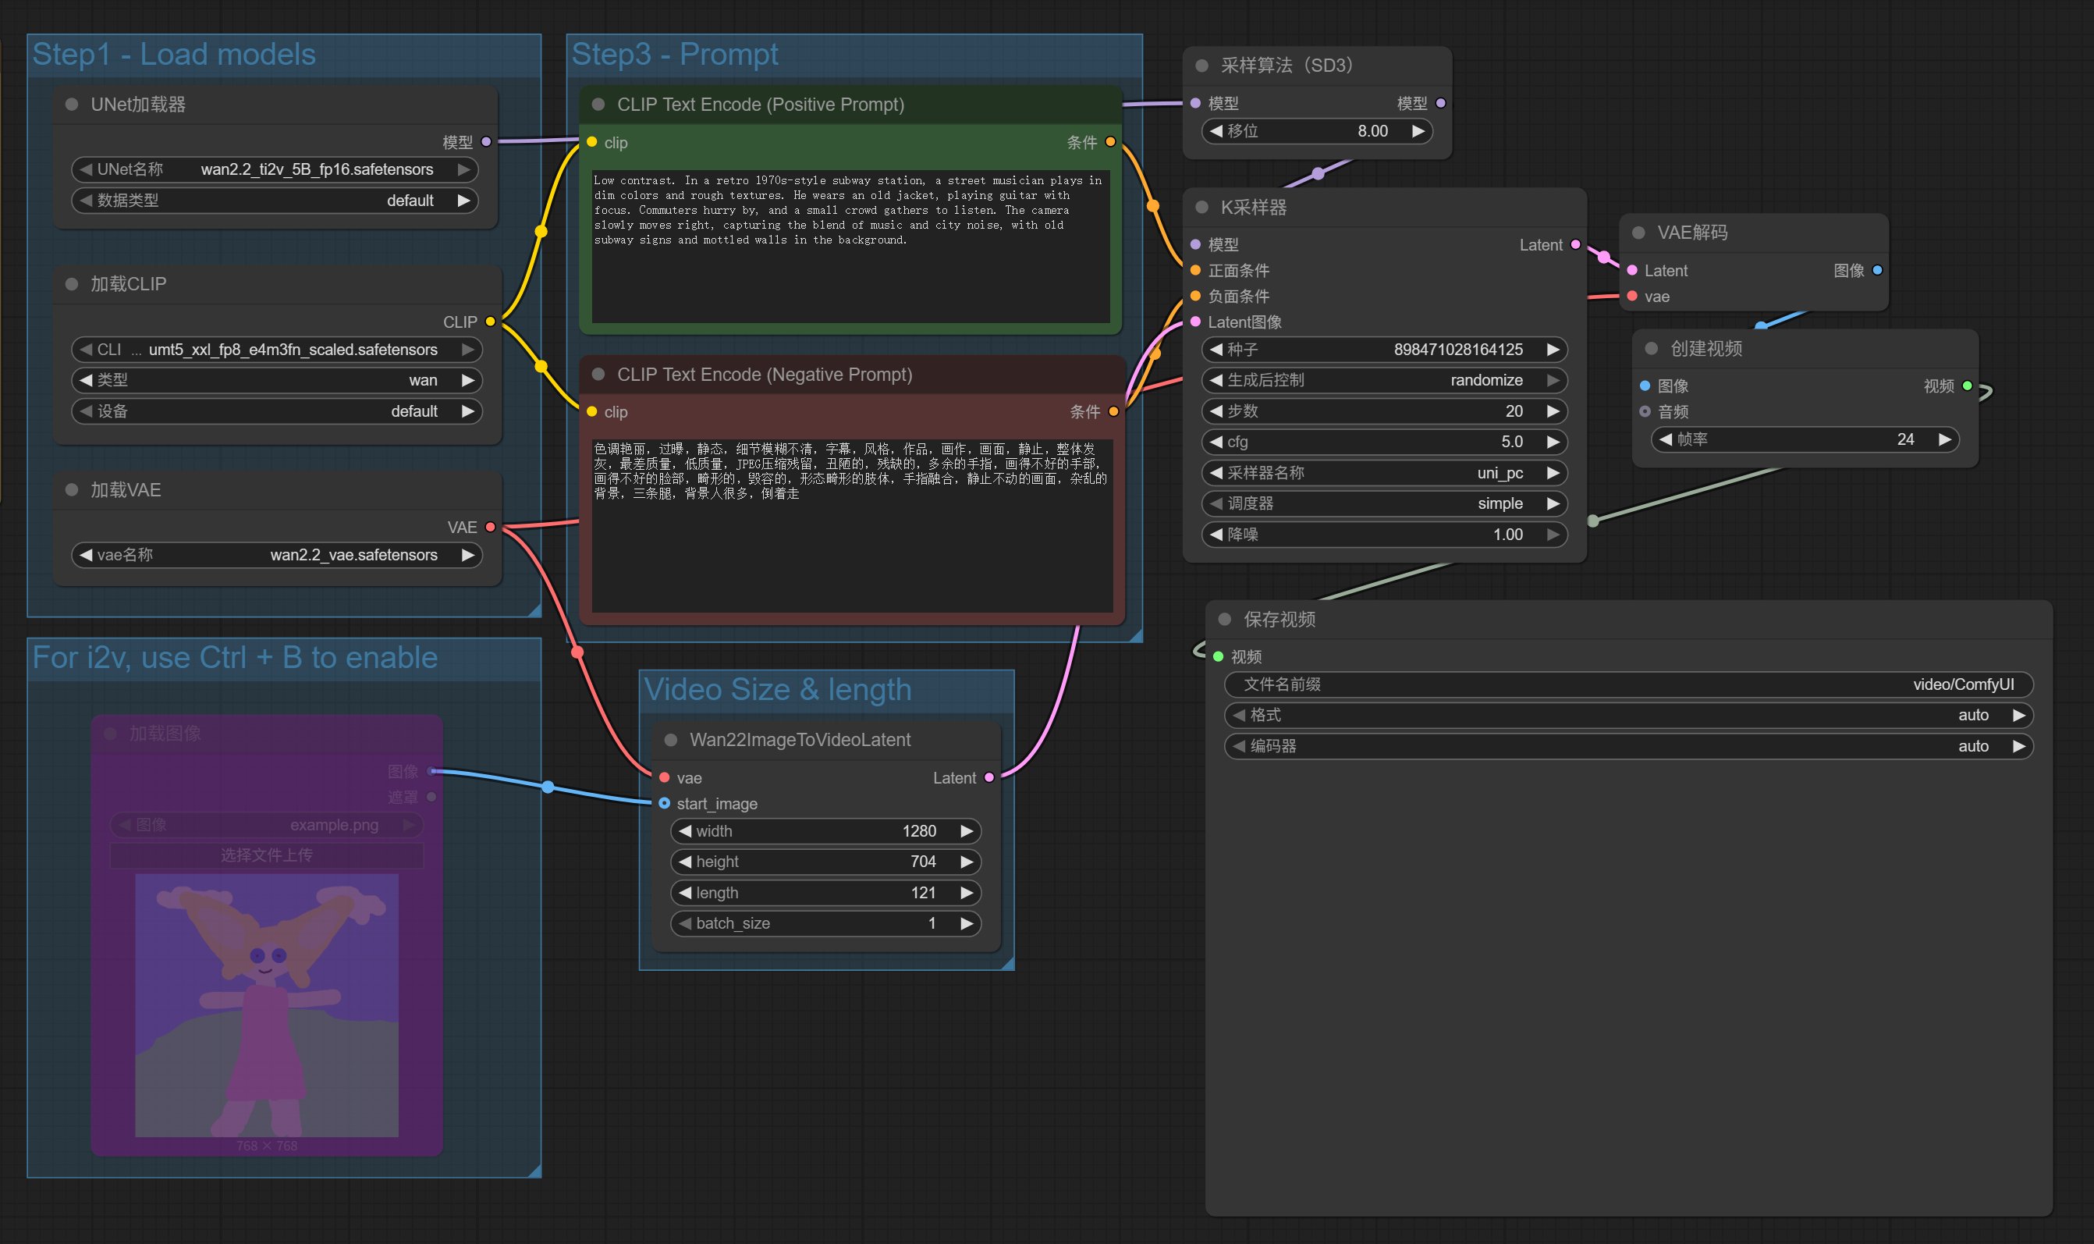Viewport: 2094px width, 1244px height.
Task: Click the Video Size & length group title
Action: pos(777,690)
